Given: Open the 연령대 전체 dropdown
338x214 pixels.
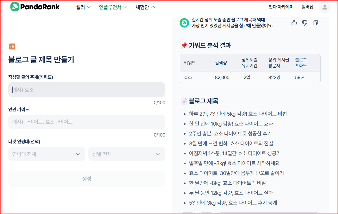Looking at the screenshot, I should point(47,154).
